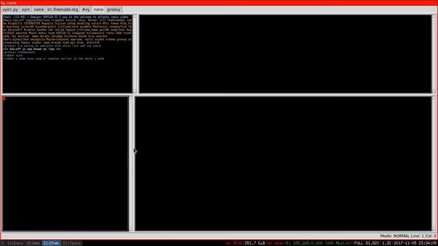Click the 'is now known as' nick change line
Image resolution: width=438 pixels, height=246 pixels.
32,49
